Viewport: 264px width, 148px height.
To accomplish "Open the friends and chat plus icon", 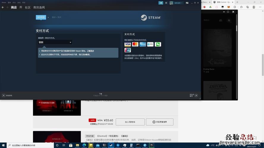I will (x=196, y=95).
